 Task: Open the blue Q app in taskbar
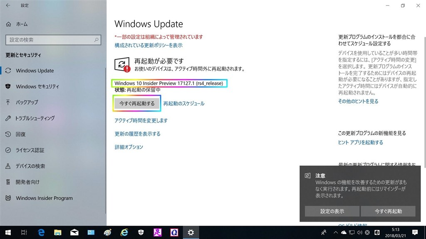(x=174, y=232)
